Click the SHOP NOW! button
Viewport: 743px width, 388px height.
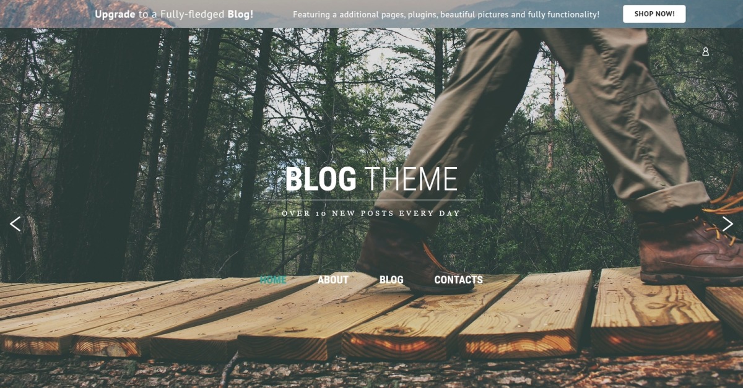tap(654, 14)
